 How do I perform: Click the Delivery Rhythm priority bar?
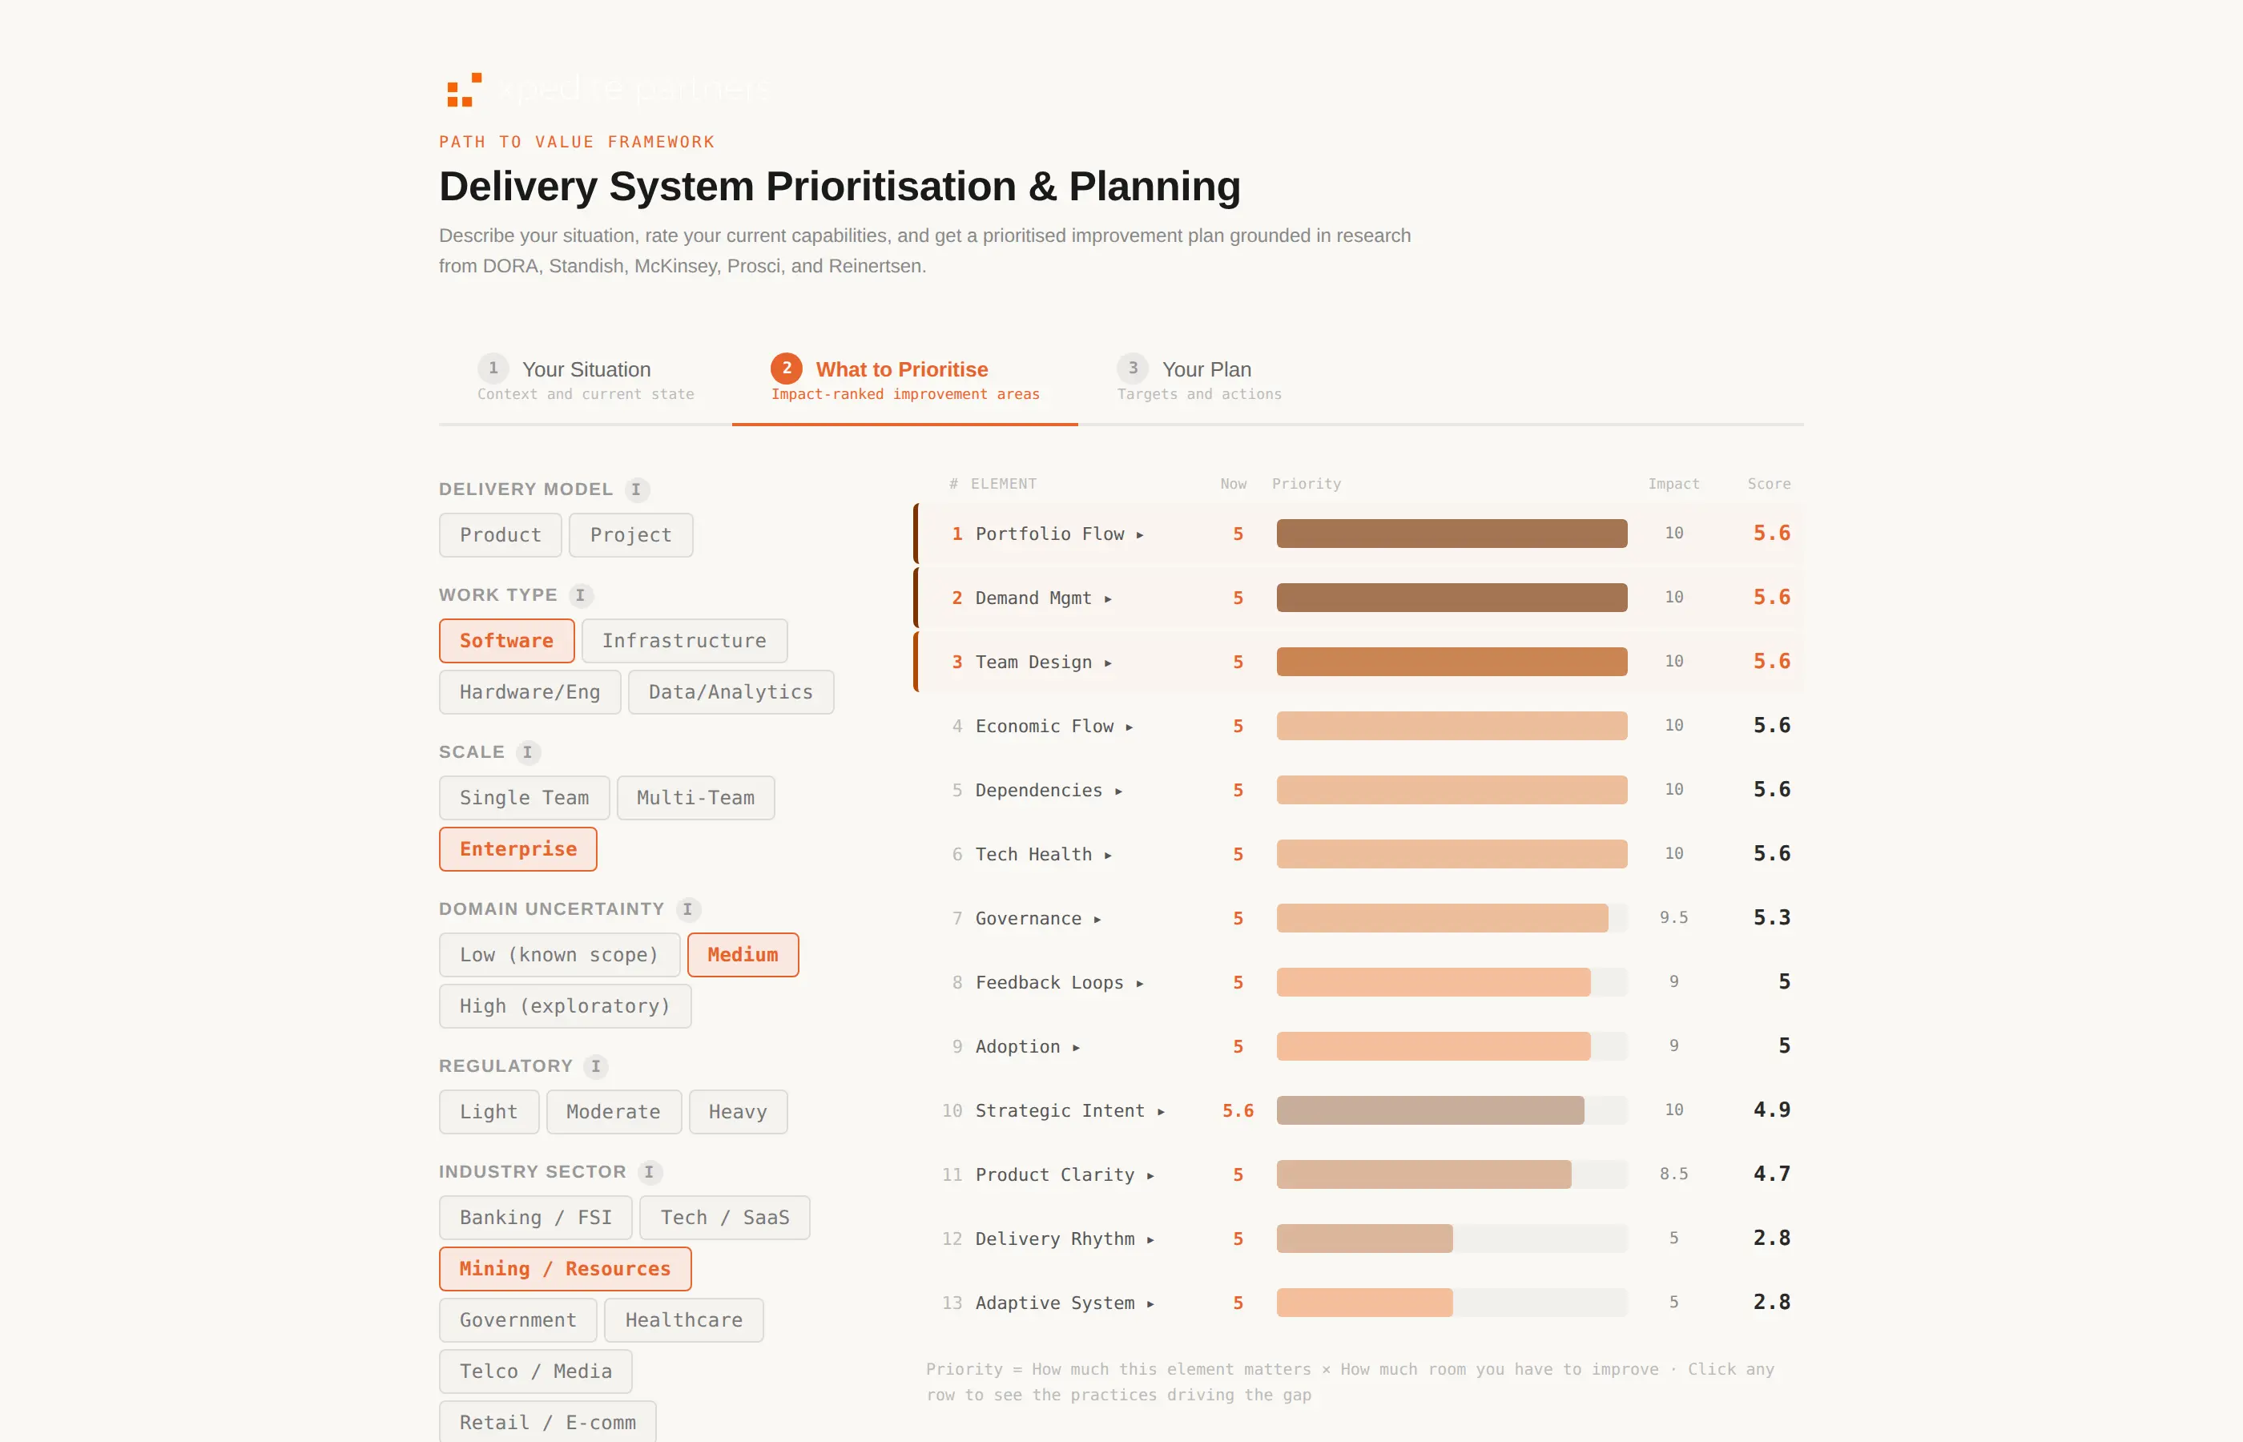1363,1239
